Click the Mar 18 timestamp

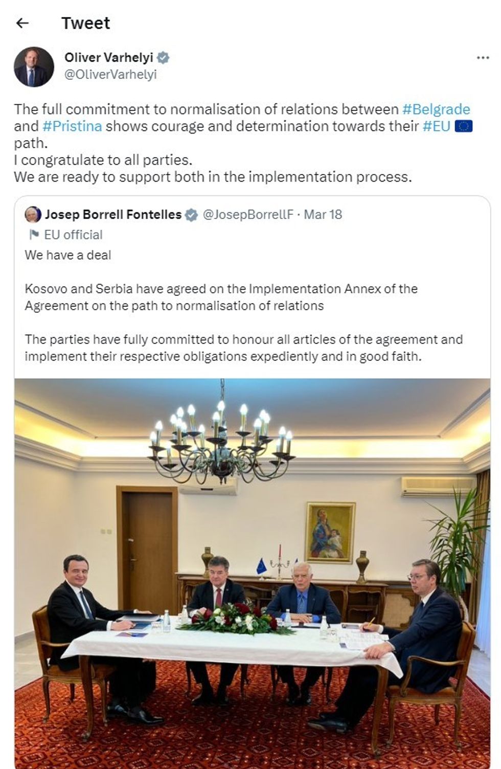pos(323,214)
